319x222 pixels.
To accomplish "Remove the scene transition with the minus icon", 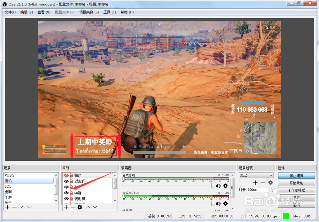I will point(263,183).
